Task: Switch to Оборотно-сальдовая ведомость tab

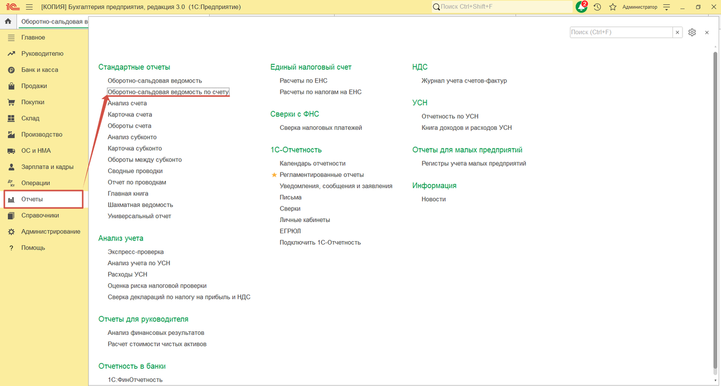Action: [x=53, y=21]
